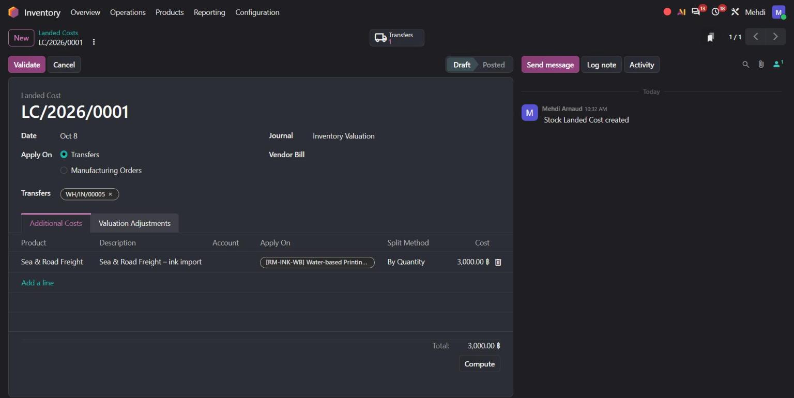Image resolution: width=794 pixels, height=398 pixels.
Task: Open the Inventory app home icon
Action: (13, 12)
